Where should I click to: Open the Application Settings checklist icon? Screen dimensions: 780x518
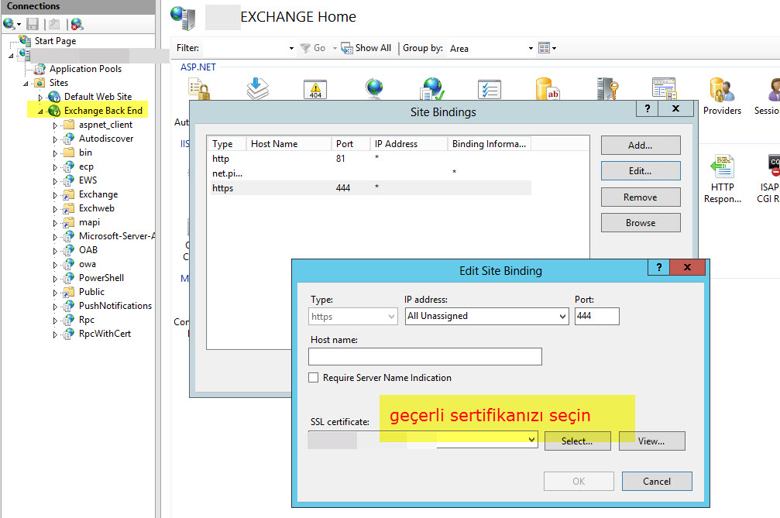[489, 89]
